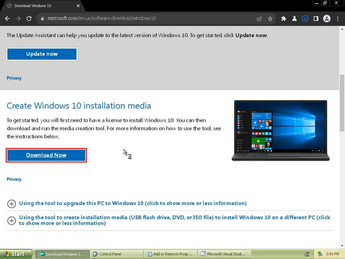The width and height of the screenshot is (345, 259).
Task: Click plus circle icon beside create installation media
Action: click(x=11, y=221)
